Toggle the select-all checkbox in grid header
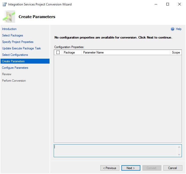Viewport: 186px width, 174px height. [58, 52]
